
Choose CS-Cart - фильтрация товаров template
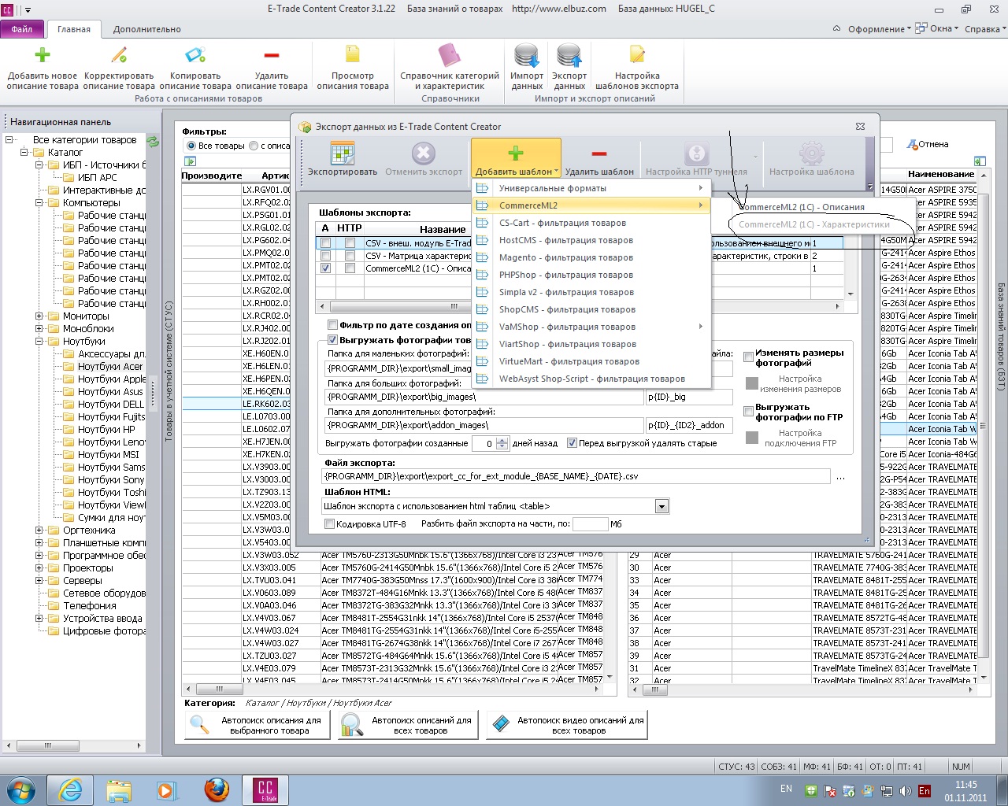(x=591, y=223)
